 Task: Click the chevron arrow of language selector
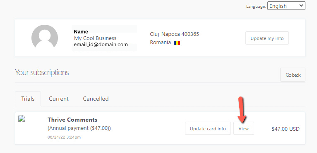click(301, 6)
